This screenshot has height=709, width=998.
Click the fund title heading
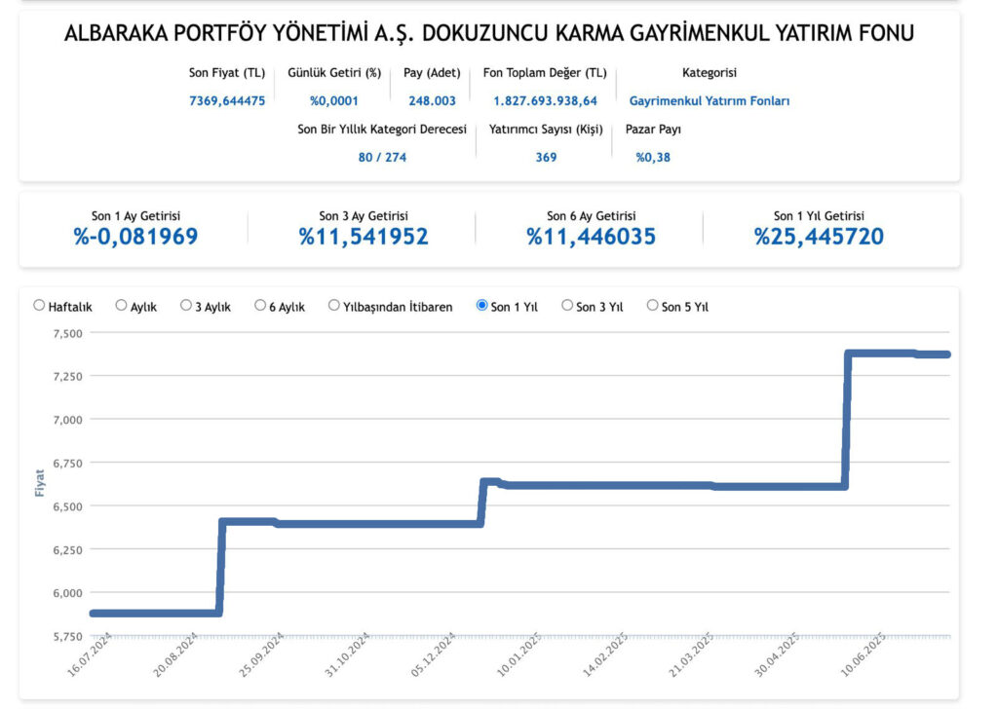tap(489, 33)
